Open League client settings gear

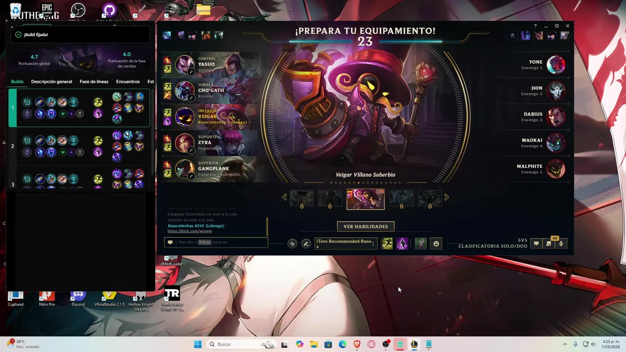pos(557,26)
